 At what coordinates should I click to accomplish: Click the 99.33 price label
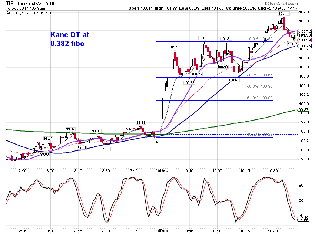pyautogui.click(x=96, y=131)
